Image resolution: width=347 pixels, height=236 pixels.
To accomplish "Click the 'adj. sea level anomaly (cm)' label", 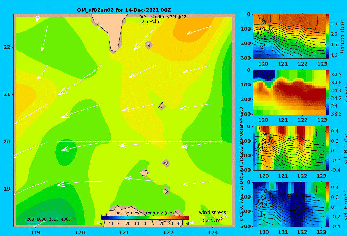I will [145, 213].
